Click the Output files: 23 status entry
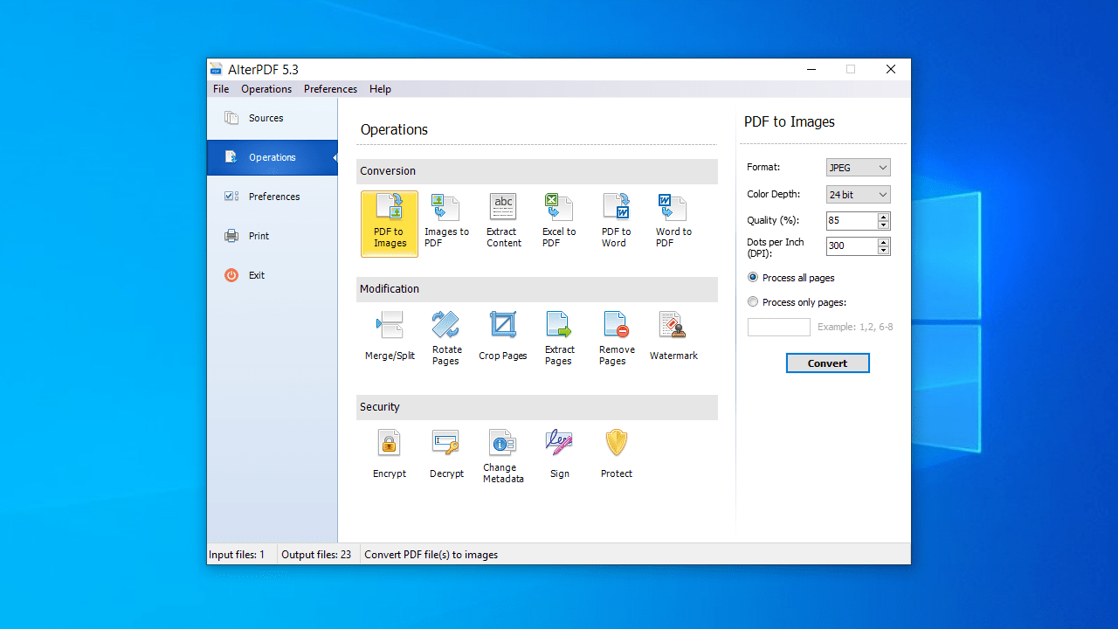This screenshot has width=1118, height=629. 316,555
